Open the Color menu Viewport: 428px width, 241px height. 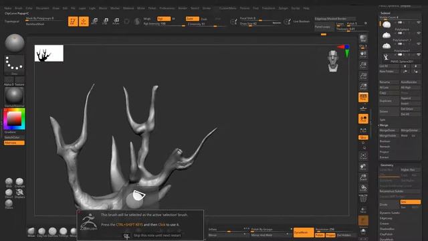point(29,8)
